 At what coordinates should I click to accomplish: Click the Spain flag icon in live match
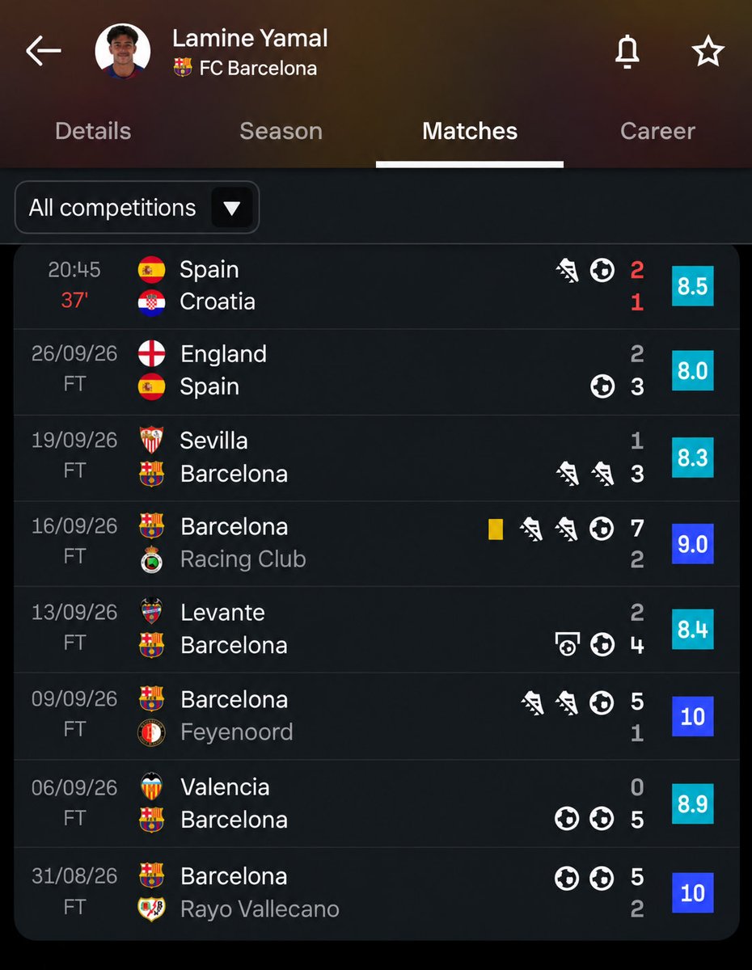coord(151,269)
